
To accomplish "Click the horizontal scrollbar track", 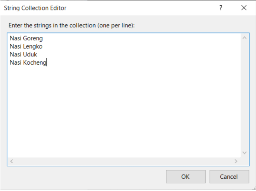I will pyautogui.click(x=124, y=161).
